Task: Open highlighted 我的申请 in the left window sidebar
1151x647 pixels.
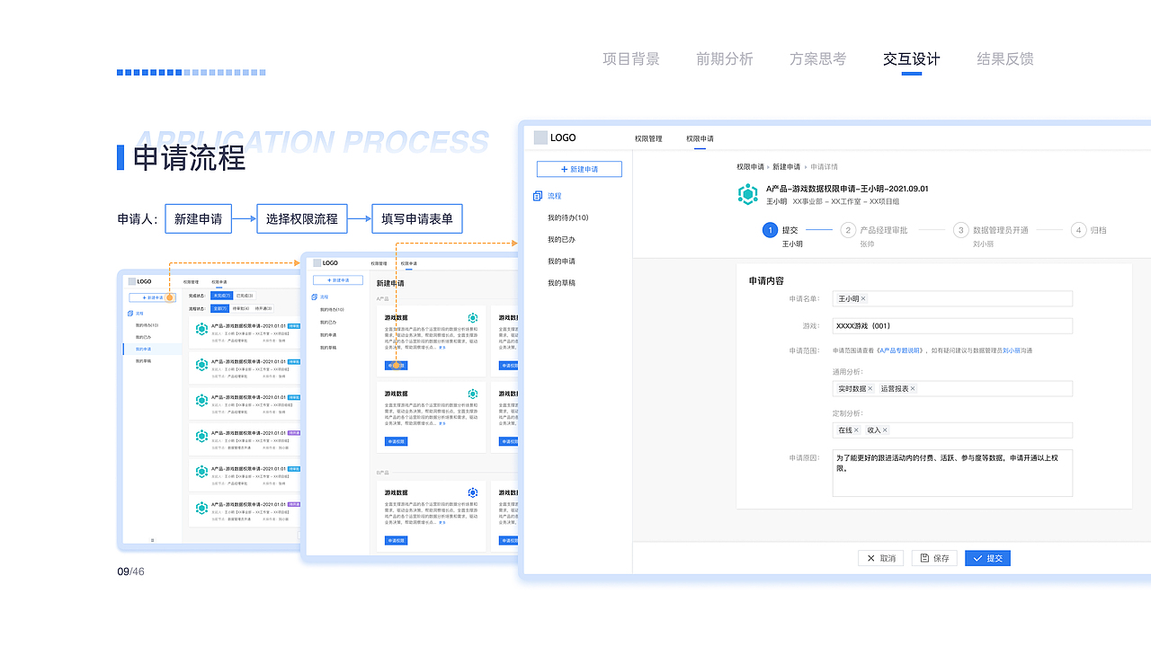Action: coord(152,349)
